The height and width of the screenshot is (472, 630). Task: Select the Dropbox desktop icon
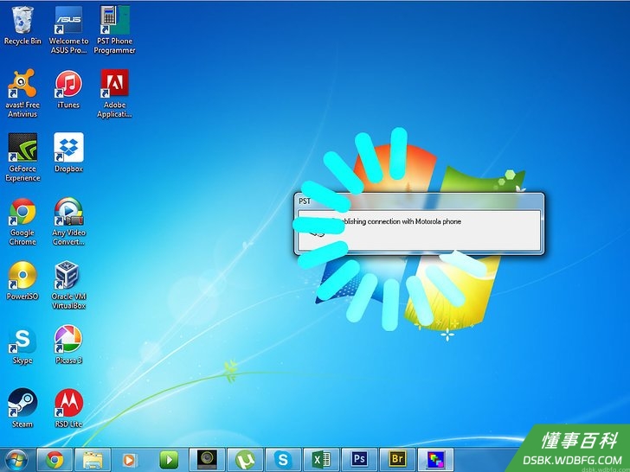(x=68, y=152)
